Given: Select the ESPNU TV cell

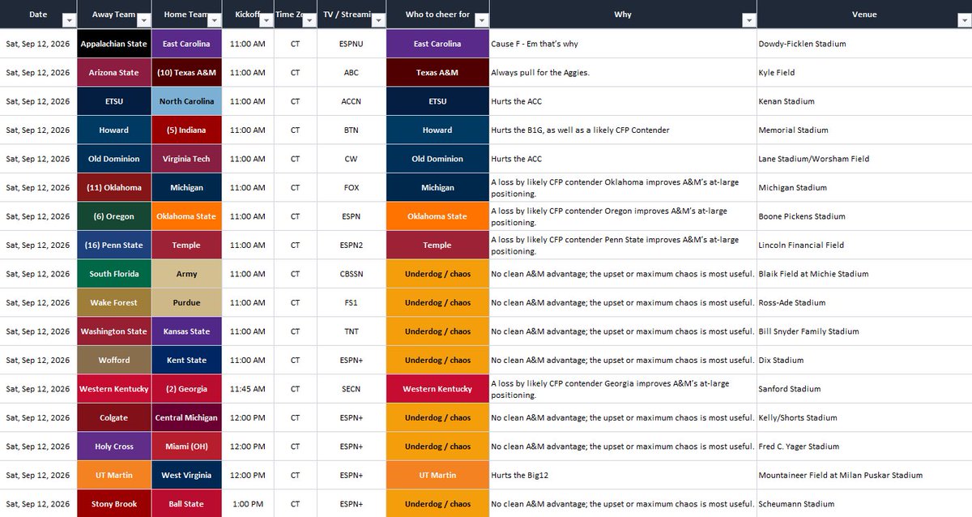Looking at the screenshot, I should point(351,44).
